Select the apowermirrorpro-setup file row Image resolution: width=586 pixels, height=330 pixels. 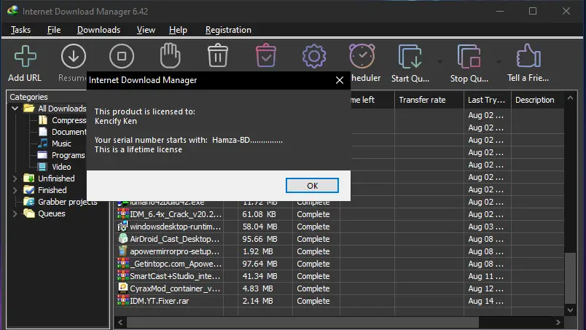point(340,251)
